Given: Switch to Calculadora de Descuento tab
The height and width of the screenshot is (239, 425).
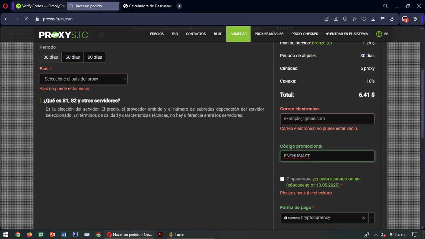Looking at the screenshot, I should click(148, 6).
